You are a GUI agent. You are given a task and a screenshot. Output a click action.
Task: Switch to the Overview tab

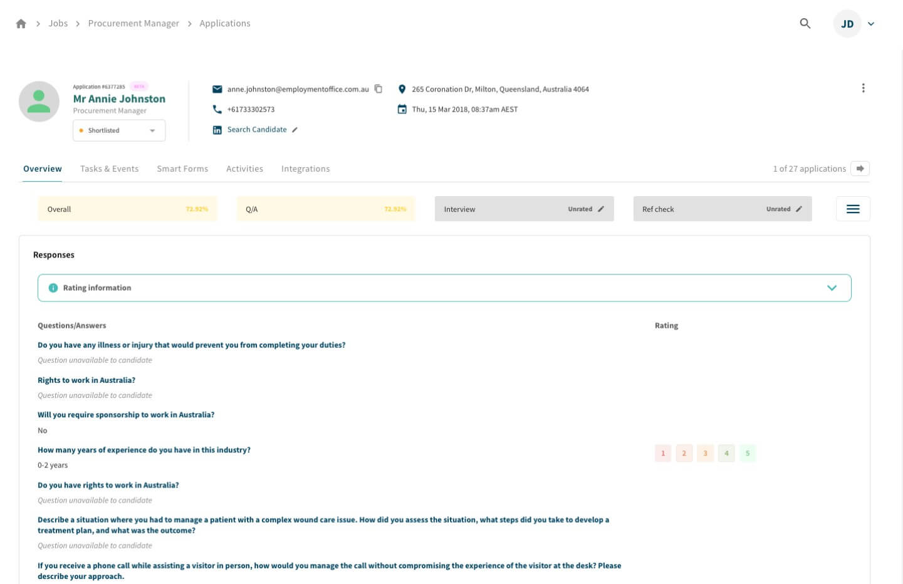coord(43,169)
